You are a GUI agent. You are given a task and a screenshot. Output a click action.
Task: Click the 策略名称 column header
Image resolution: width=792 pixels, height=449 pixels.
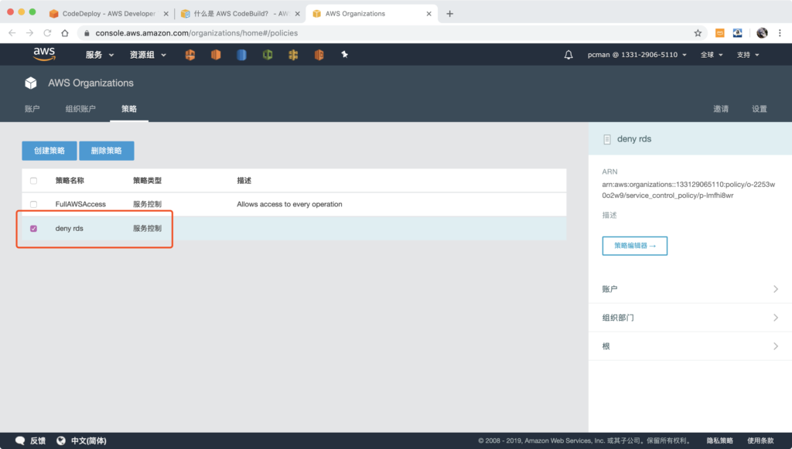(x=70, y=181)
